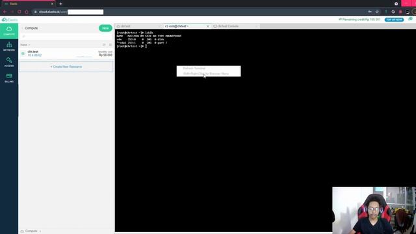Screen dimensions: 416x234
Task: Click Create New Resource
Action: (66, 66)
